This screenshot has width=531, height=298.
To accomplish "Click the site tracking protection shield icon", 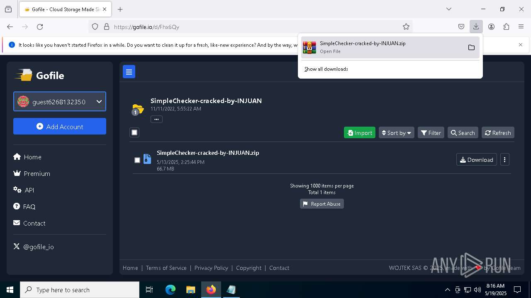I will 95,26.
